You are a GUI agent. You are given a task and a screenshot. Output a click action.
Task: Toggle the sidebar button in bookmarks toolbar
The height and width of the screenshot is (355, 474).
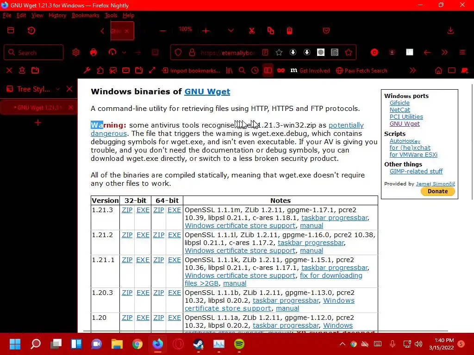click(268, 70)
